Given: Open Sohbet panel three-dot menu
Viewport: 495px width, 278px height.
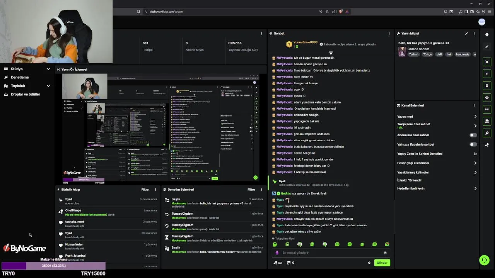Looking at the screenshot, I should tap(389, 34).
